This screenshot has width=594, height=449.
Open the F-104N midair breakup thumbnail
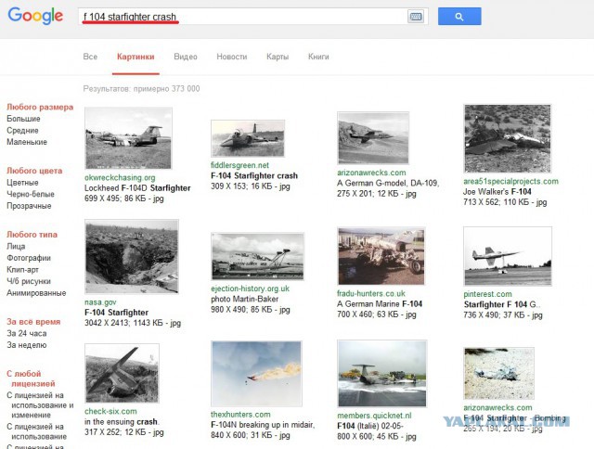(x=256, y=373)
